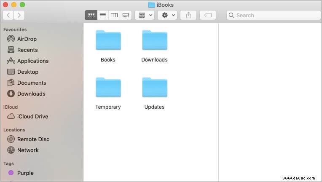
Task: Click in the Search field
Action: (274, 15)
